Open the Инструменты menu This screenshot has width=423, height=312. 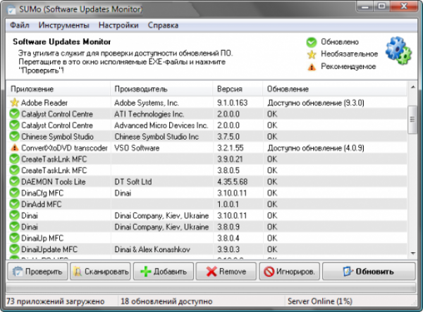click(63, 25)
